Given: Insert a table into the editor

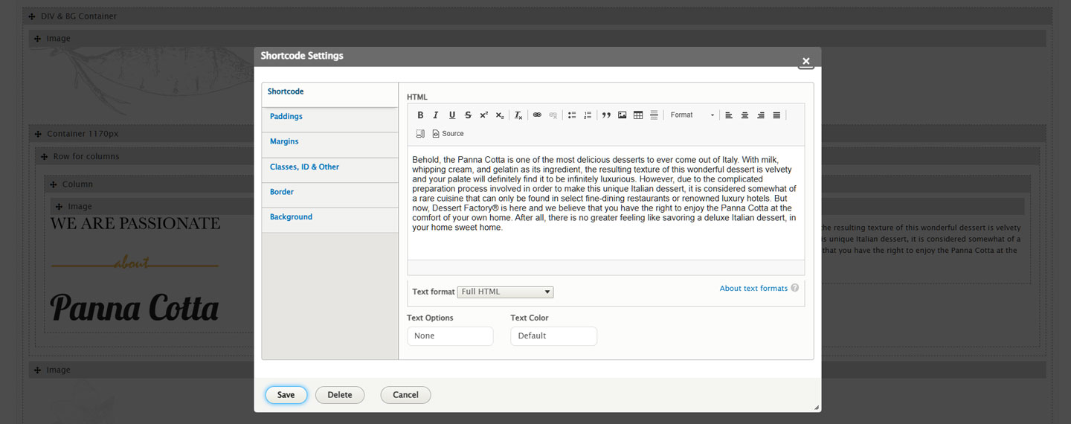Looking at the screenshot, I should point(638,115).
